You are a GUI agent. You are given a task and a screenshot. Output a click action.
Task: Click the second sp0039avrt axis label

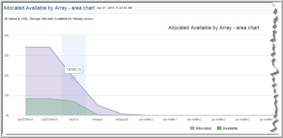pos(49,119)
